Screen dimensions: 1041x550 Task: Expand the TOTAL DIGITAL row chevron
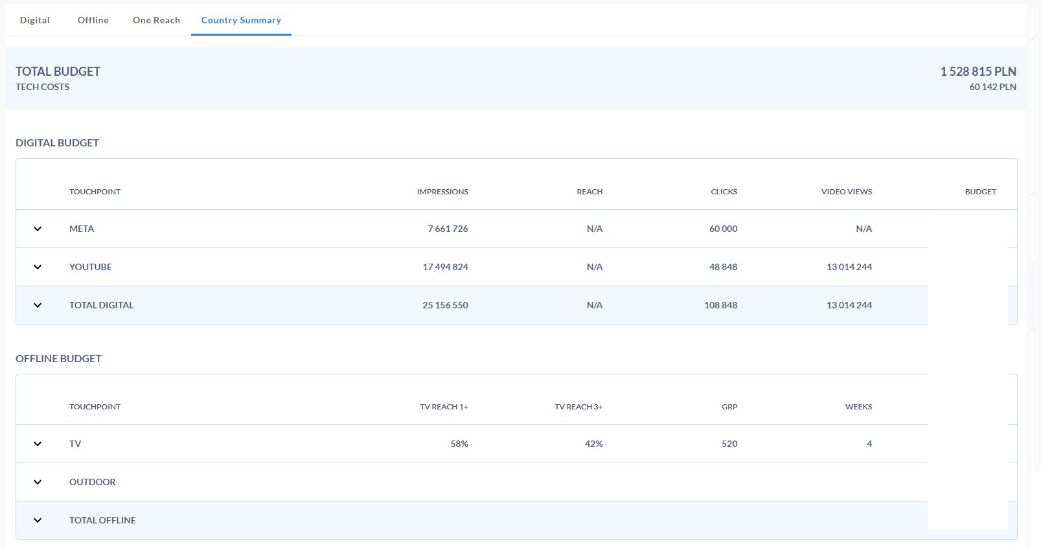coord(38,305)
